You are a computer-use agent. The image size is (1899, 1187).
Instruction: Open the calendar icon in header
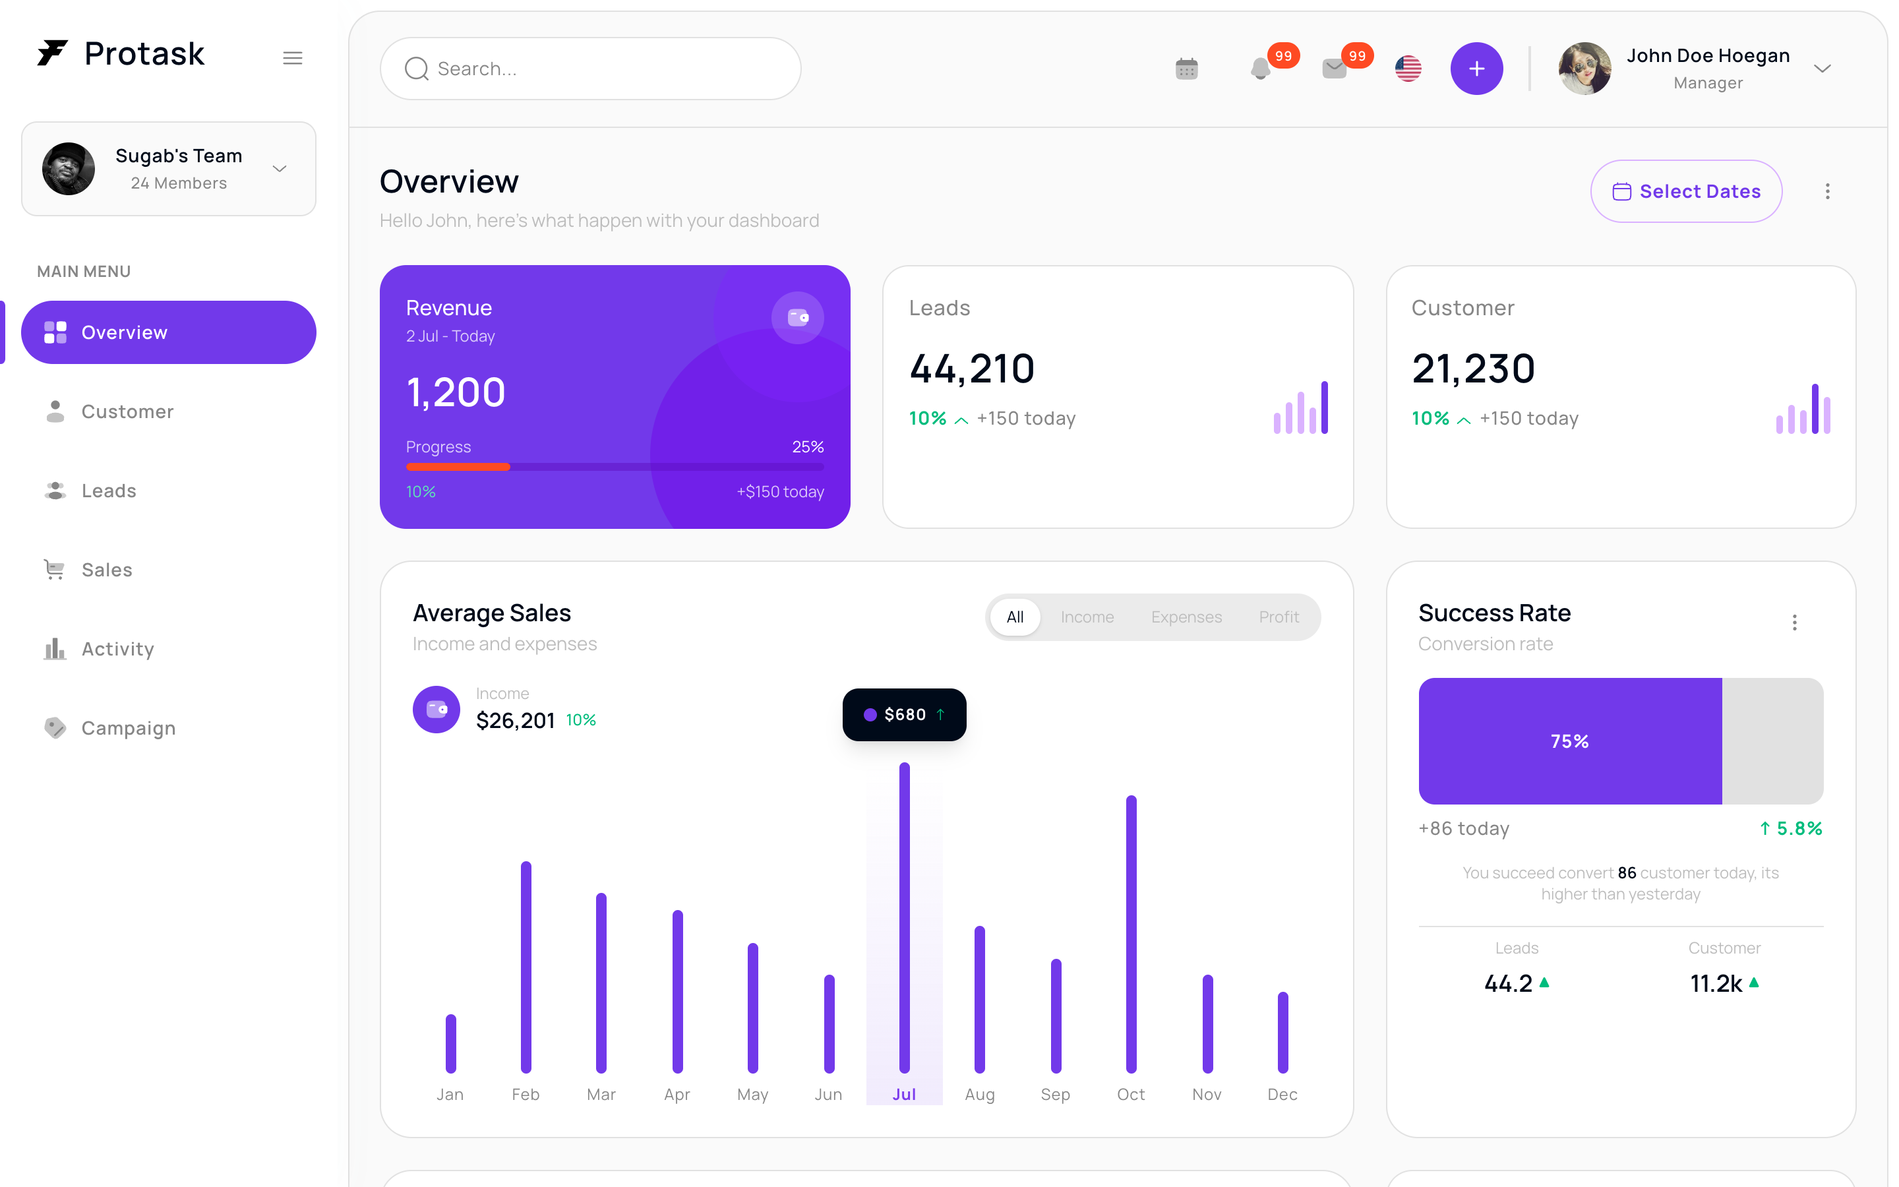(x=1186, y=69)
